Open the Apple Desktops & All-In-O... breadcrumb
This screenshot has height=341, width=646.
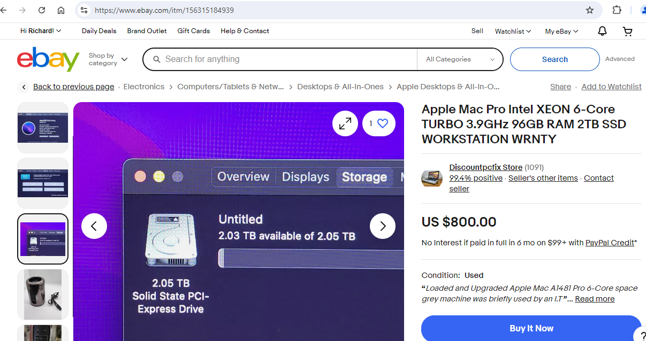(448, 87)
